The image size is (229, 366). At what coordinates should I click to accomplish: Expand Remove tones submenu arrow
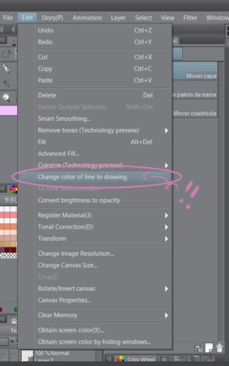click(x=166, y=131)
